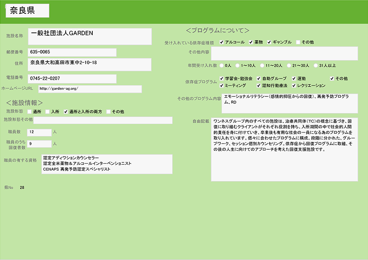
Task: Toggle the アルコール checkbox
Action: click(x=222, y=42)
